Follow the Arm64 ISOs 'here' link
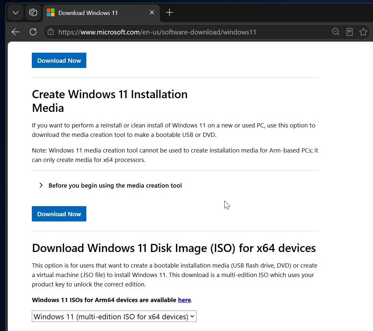This screenshot has width=373, height=331. pyautogui.click(x=184, y=300)
